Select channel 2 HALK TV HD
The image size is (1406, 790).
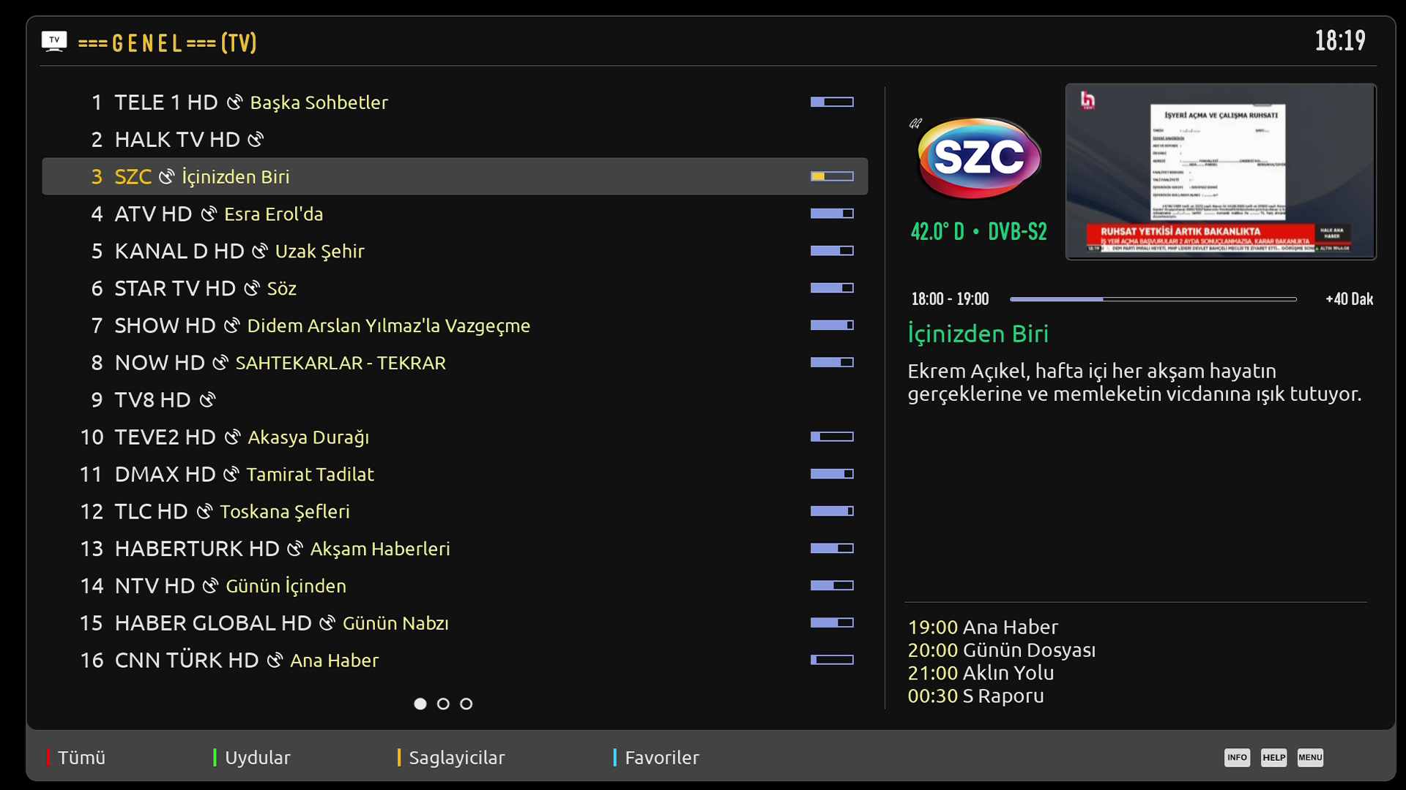point(455,140)
